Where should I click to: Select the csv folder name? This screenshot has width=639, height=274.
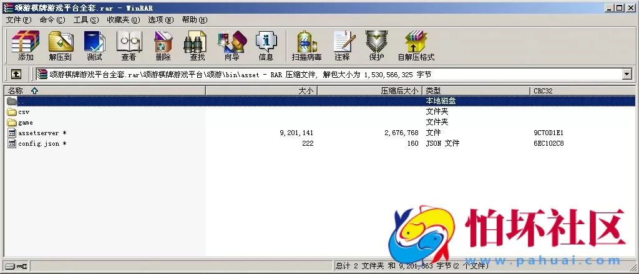tap(24, 112)
